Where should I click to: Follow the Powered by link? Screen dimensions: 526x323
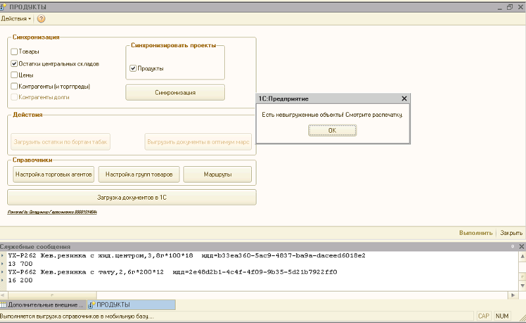(52, 212)
